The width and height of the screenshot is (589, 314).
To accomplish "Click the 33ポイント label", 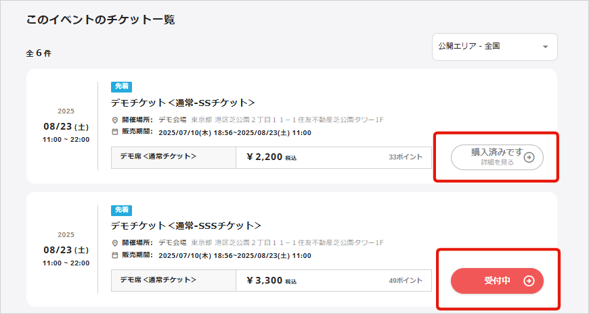I will pos(406,157).
